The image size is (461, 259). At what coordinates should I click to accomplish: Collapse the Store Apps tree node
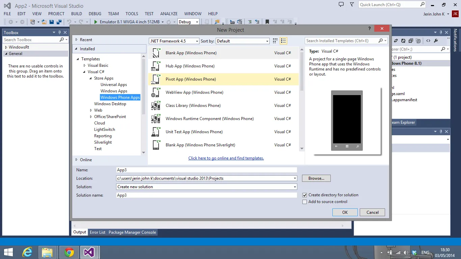(91, 78)
